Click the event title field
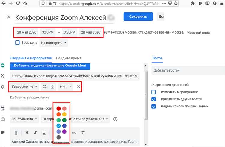 tap(64, 18)
